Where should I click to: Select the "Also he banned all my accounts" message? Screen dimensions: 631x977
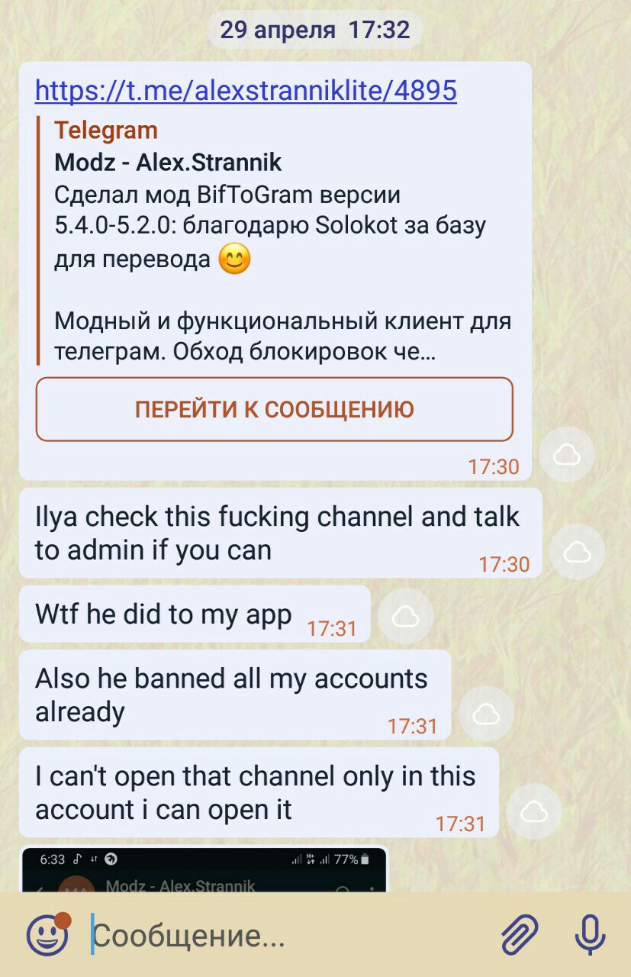(x=235, y=695)
